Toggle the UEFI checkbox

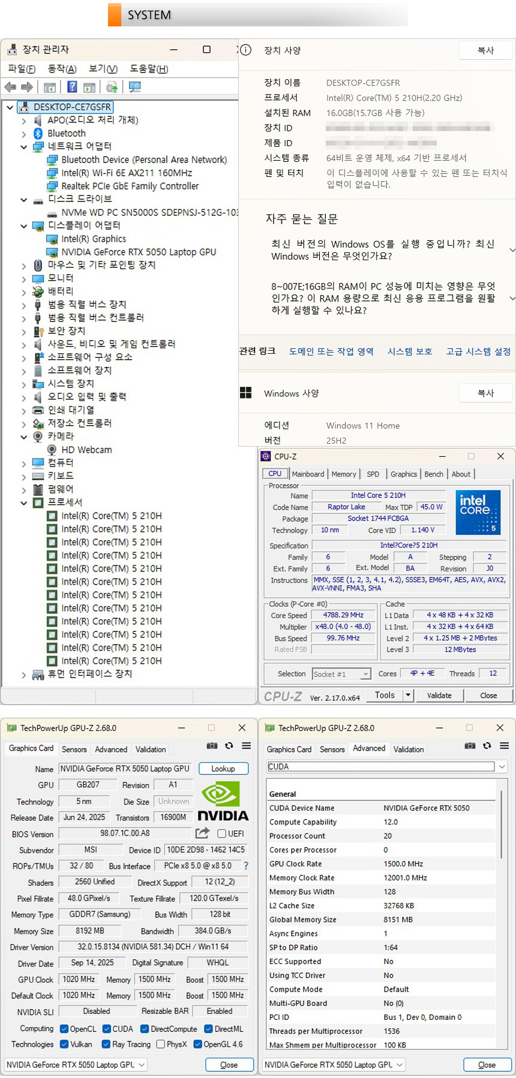pyautogui.click(x=221, y=833)
